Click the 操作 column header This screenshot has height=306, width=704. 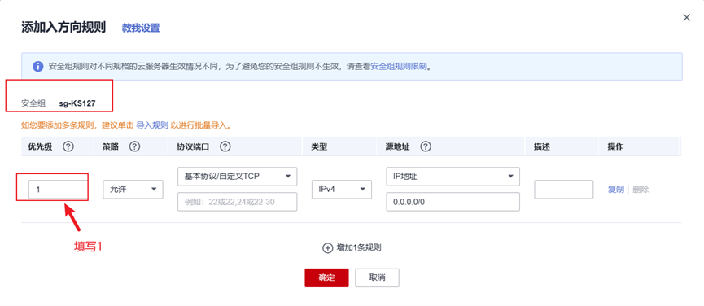[x=615, y=146]
